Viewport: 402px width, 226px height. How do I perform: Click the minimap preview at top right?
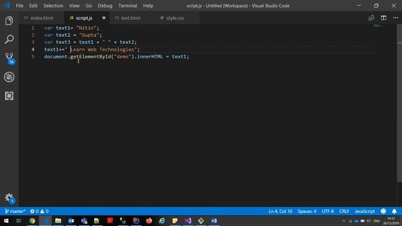(379, 26)
